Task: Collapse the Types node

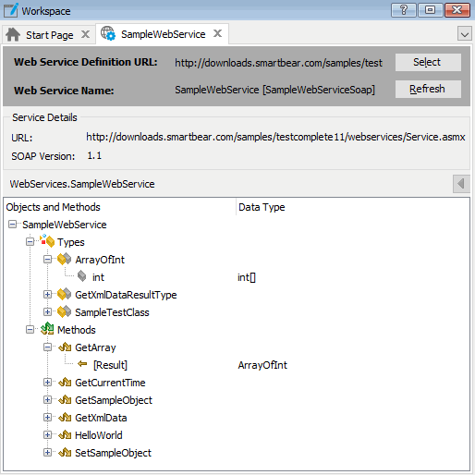Action: tap(30, 242)
